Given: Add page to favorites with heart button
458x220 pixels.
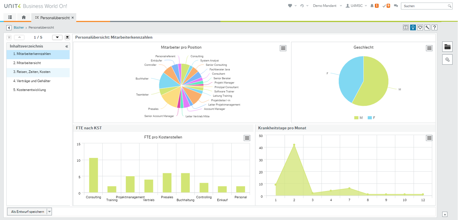Looking at the screenshot, I should [x=420, y=28].
